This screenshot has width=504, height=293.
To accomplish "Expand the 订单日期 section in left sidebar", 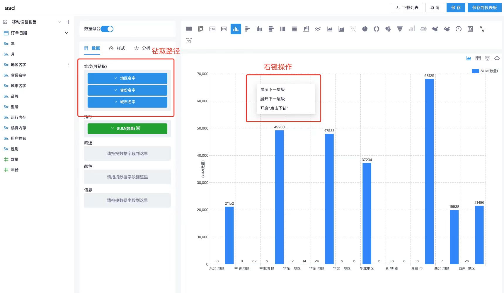I will (x=66, y=33).
